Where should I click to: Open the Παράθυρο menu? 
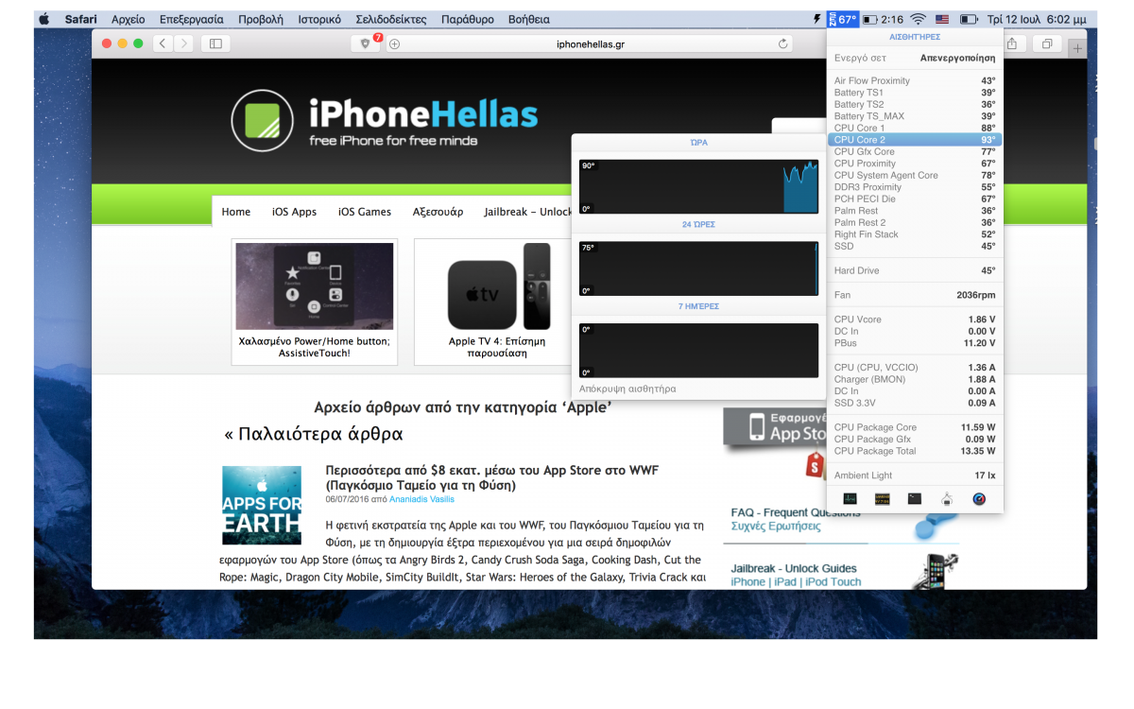click(467, 19)
